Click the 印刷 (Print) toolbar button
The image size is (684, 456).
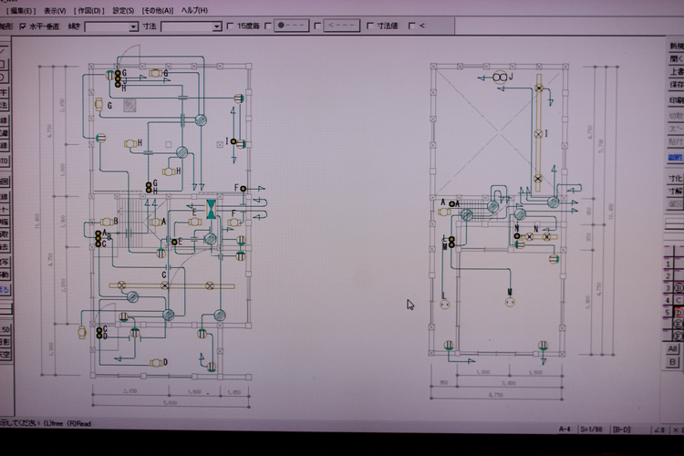(x=676, y=100)
